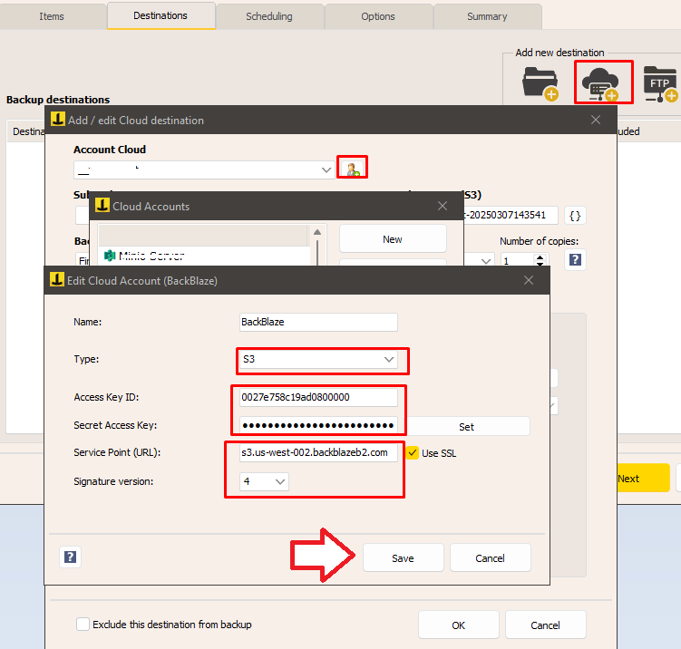Open help for number of copies
This screenshot has height=649, width=681.
pos(575,259)
